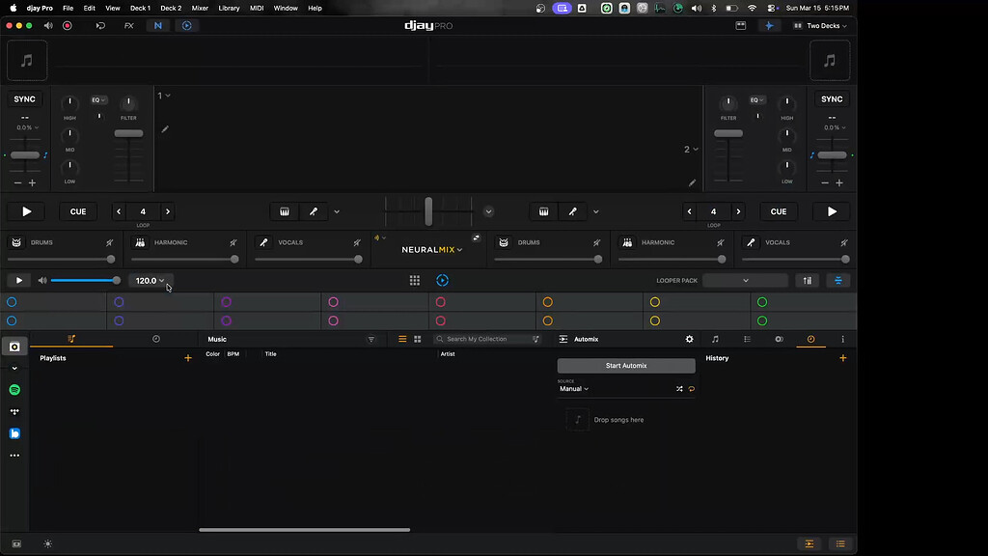This screenshot has height=556, width=988.
Task: Decrease Deck 1 loop length arrow
Action: [x=119, y=211]
